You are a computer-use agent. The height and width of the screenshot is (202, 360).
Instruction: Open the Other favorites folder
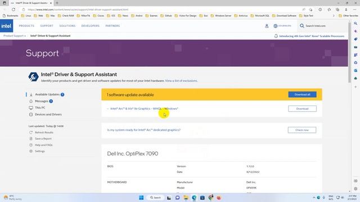tap(348, 16)
